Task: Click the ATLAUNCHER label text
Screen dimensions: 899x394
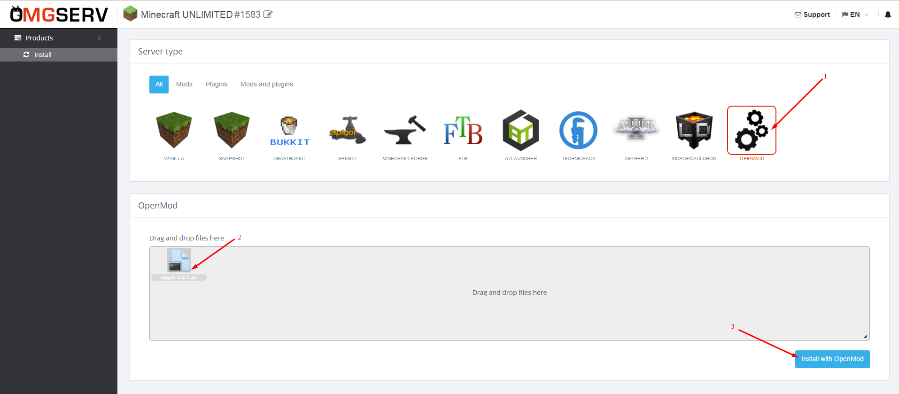Action: pyautogui.click(x=521, y=159)
